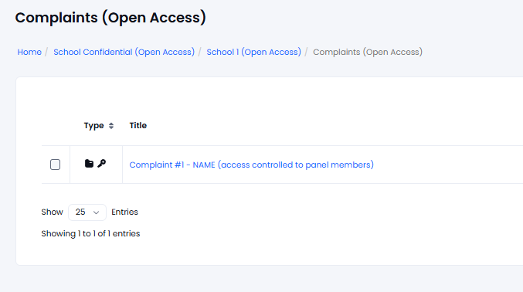This screenshot has height=292, width=523.
Task: Open School Confidential (Open Access) breadcrumb
Action: (x=124, y=52)
